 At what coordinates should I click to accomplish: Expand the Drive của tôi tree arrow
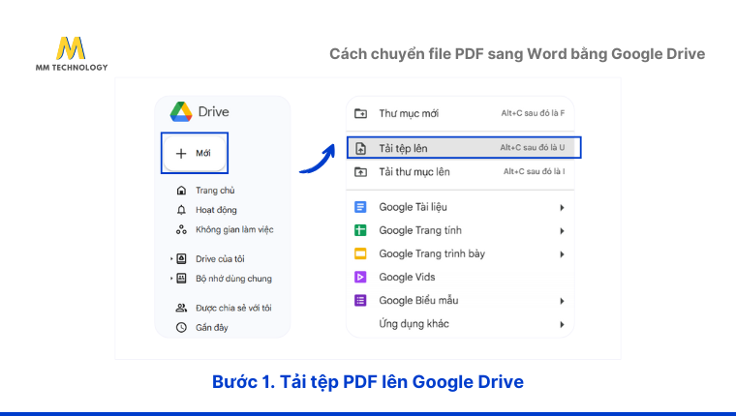(171, 259)
